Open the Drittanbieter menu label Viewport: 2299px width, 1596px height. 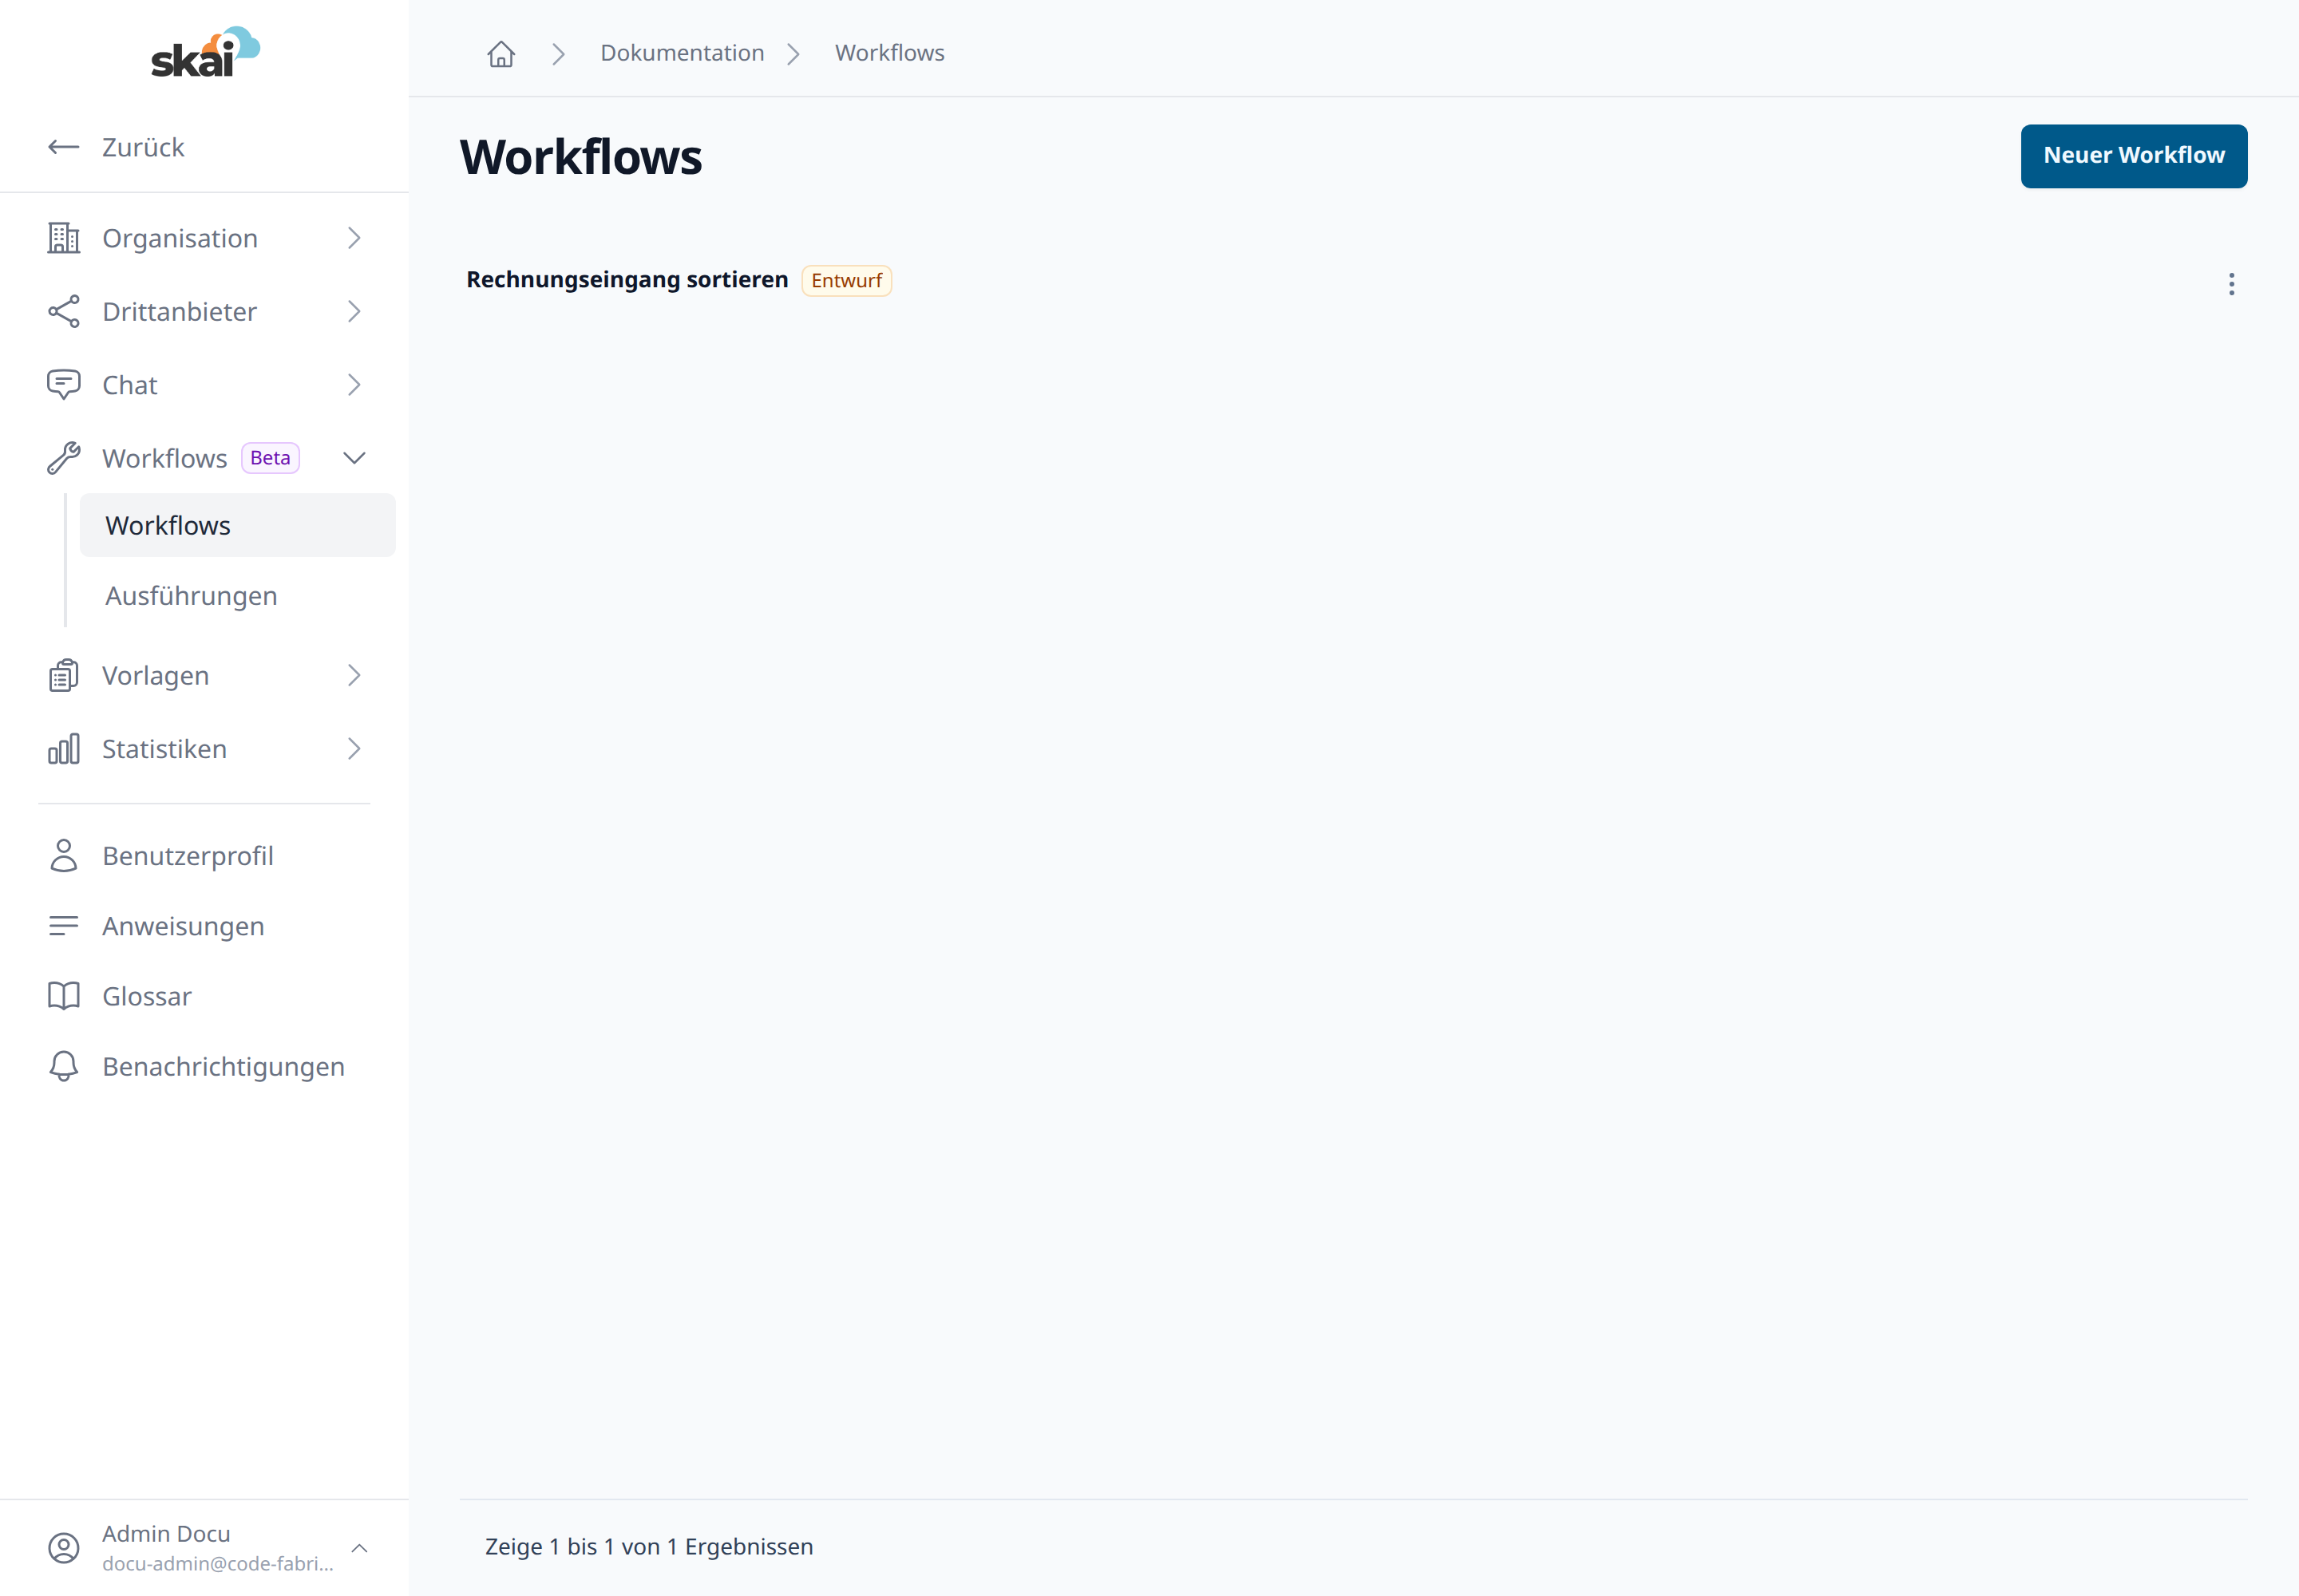click(x=179, y=311)
